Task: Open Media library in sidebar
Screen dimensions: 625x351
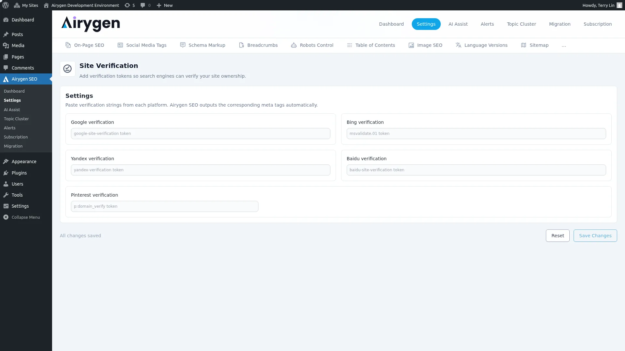Action: (x=26, y=45)
